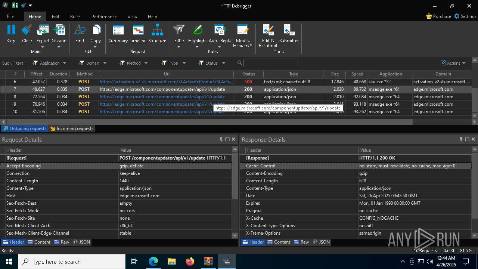Open the Response Details Content tab
This screenshot has height=269, width=478.
279,242
